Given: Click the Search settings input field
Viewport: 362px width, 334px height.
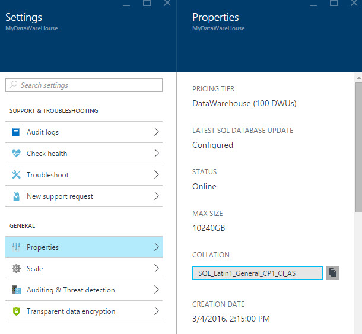Looking at the screenshot, I should click(x=84, y=85).
